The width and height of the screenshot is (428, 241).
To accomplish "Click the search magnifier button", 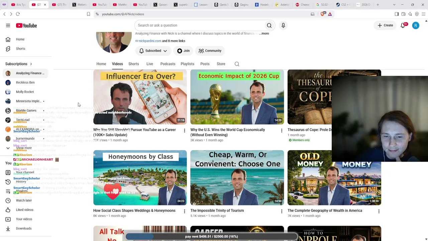I will [x=269, y=25].
